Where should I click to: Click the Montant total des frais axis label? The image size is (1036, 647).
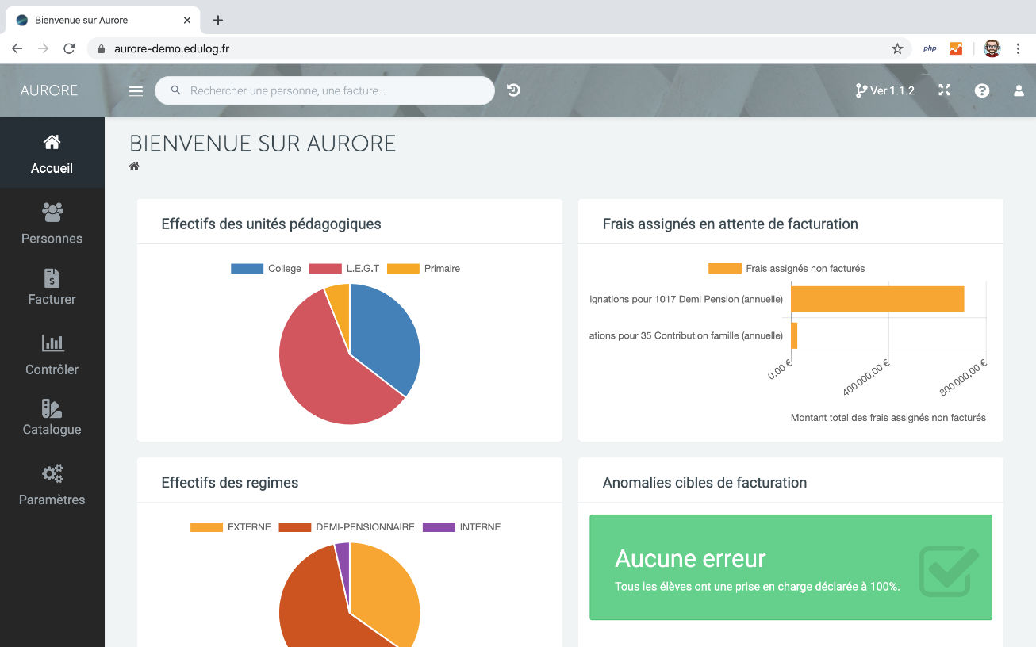click(x=888, y=418)
